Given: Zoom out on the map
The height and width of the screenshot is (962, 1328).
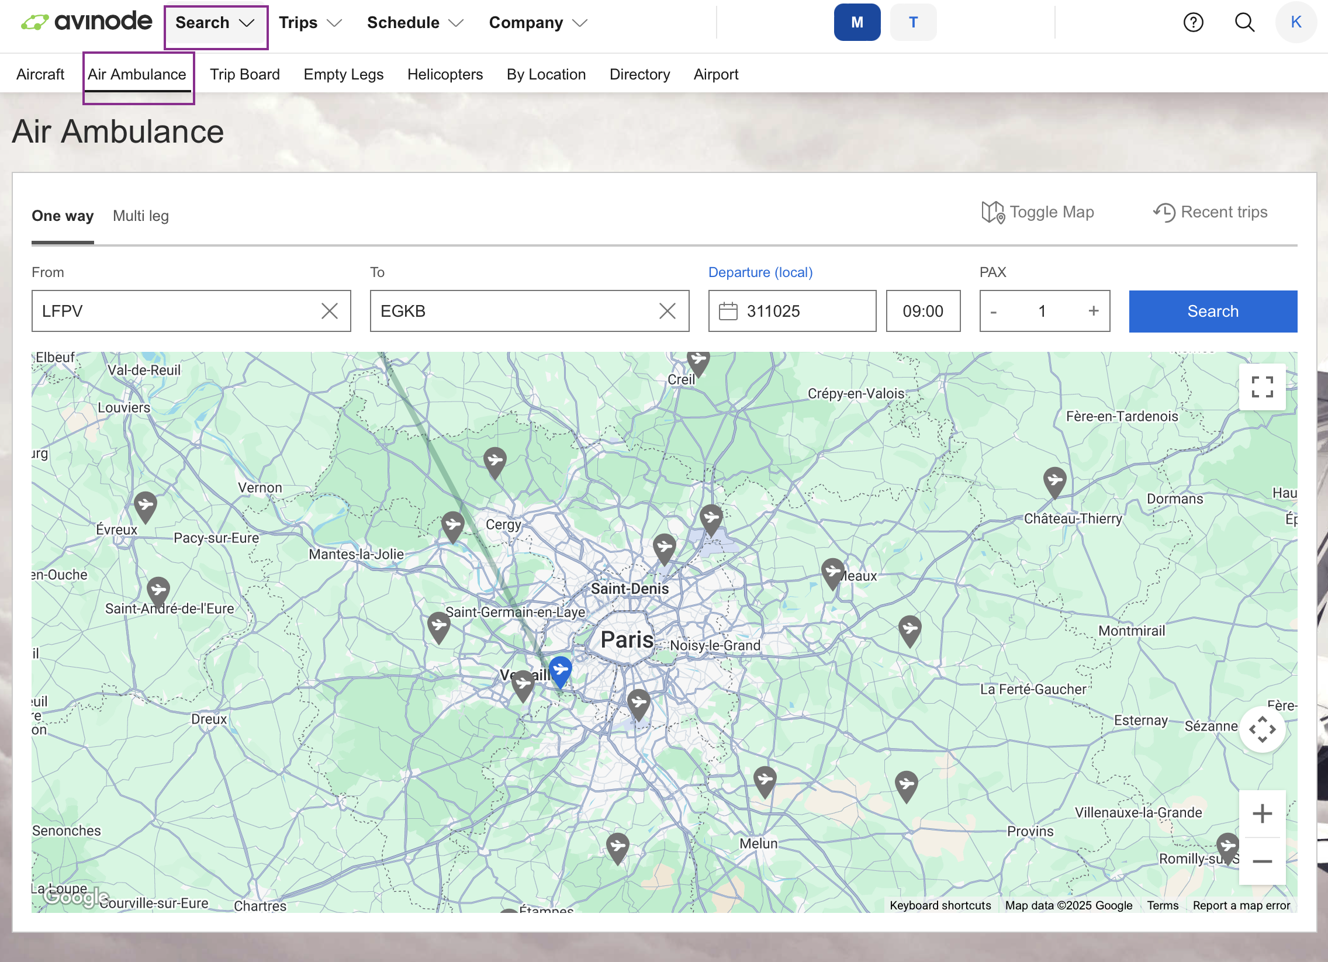Looking at the screenshot, I should (x=1262, y=861).
